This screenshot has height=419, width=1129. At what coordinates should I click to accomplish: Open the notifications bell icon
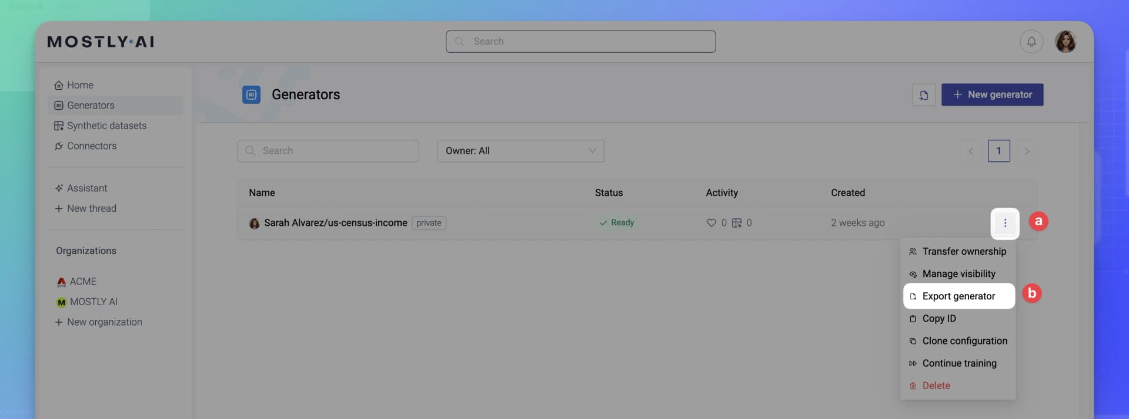coord(1031,42)
